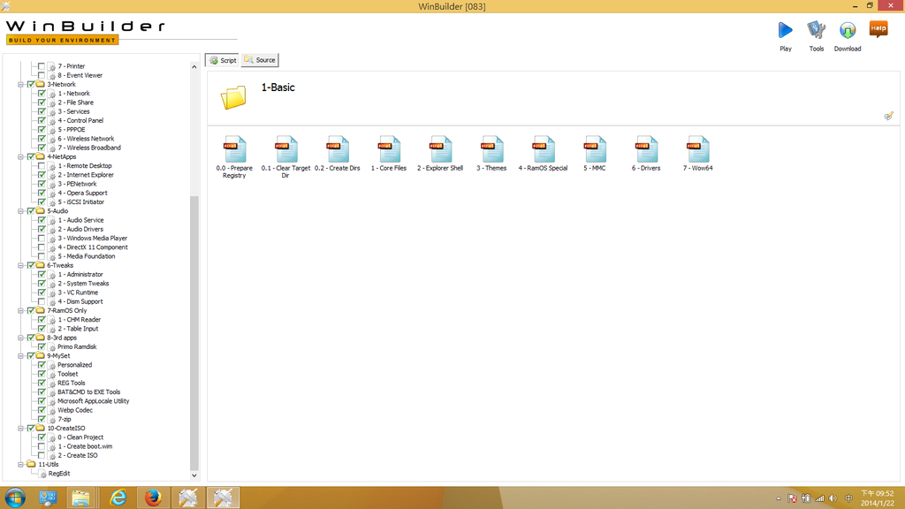Check the 1 - Create boot.wim checkbox

(42, 446)
